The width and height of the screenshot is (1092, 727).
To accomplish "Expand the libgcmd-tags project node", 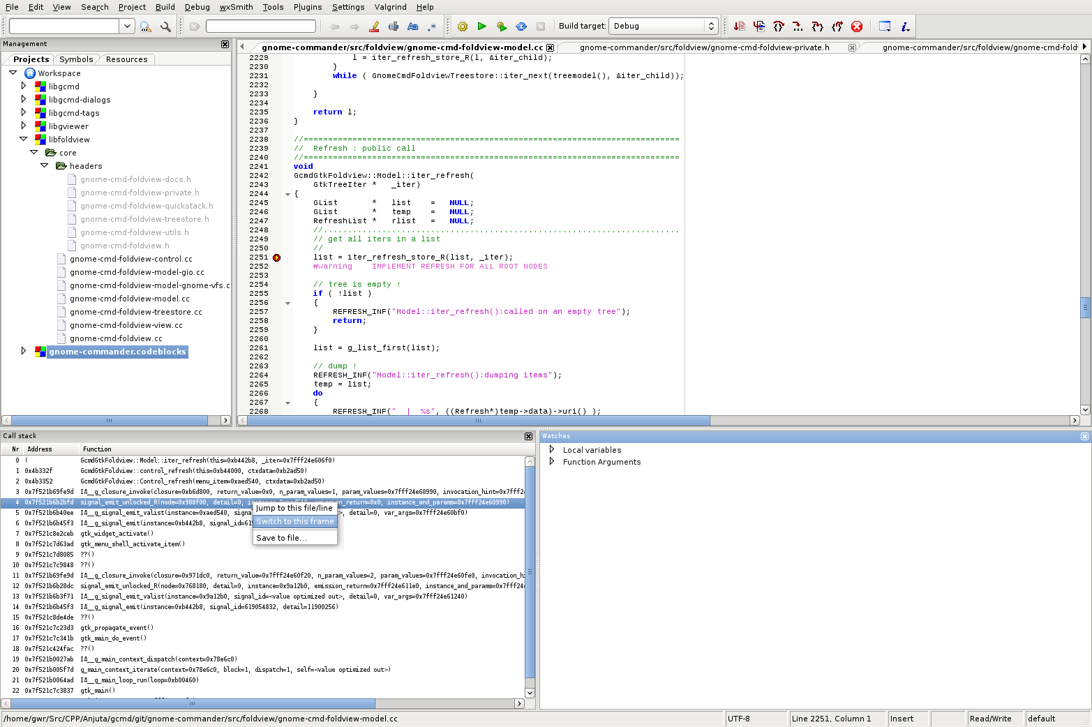I will pyautogui.click(x=24, y=112).
